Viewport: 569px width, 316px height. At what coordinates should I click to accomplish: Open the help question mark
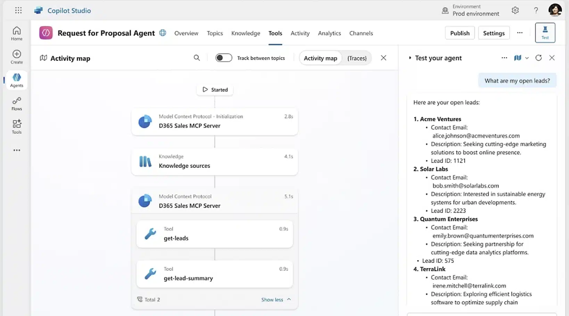[536, 10]
